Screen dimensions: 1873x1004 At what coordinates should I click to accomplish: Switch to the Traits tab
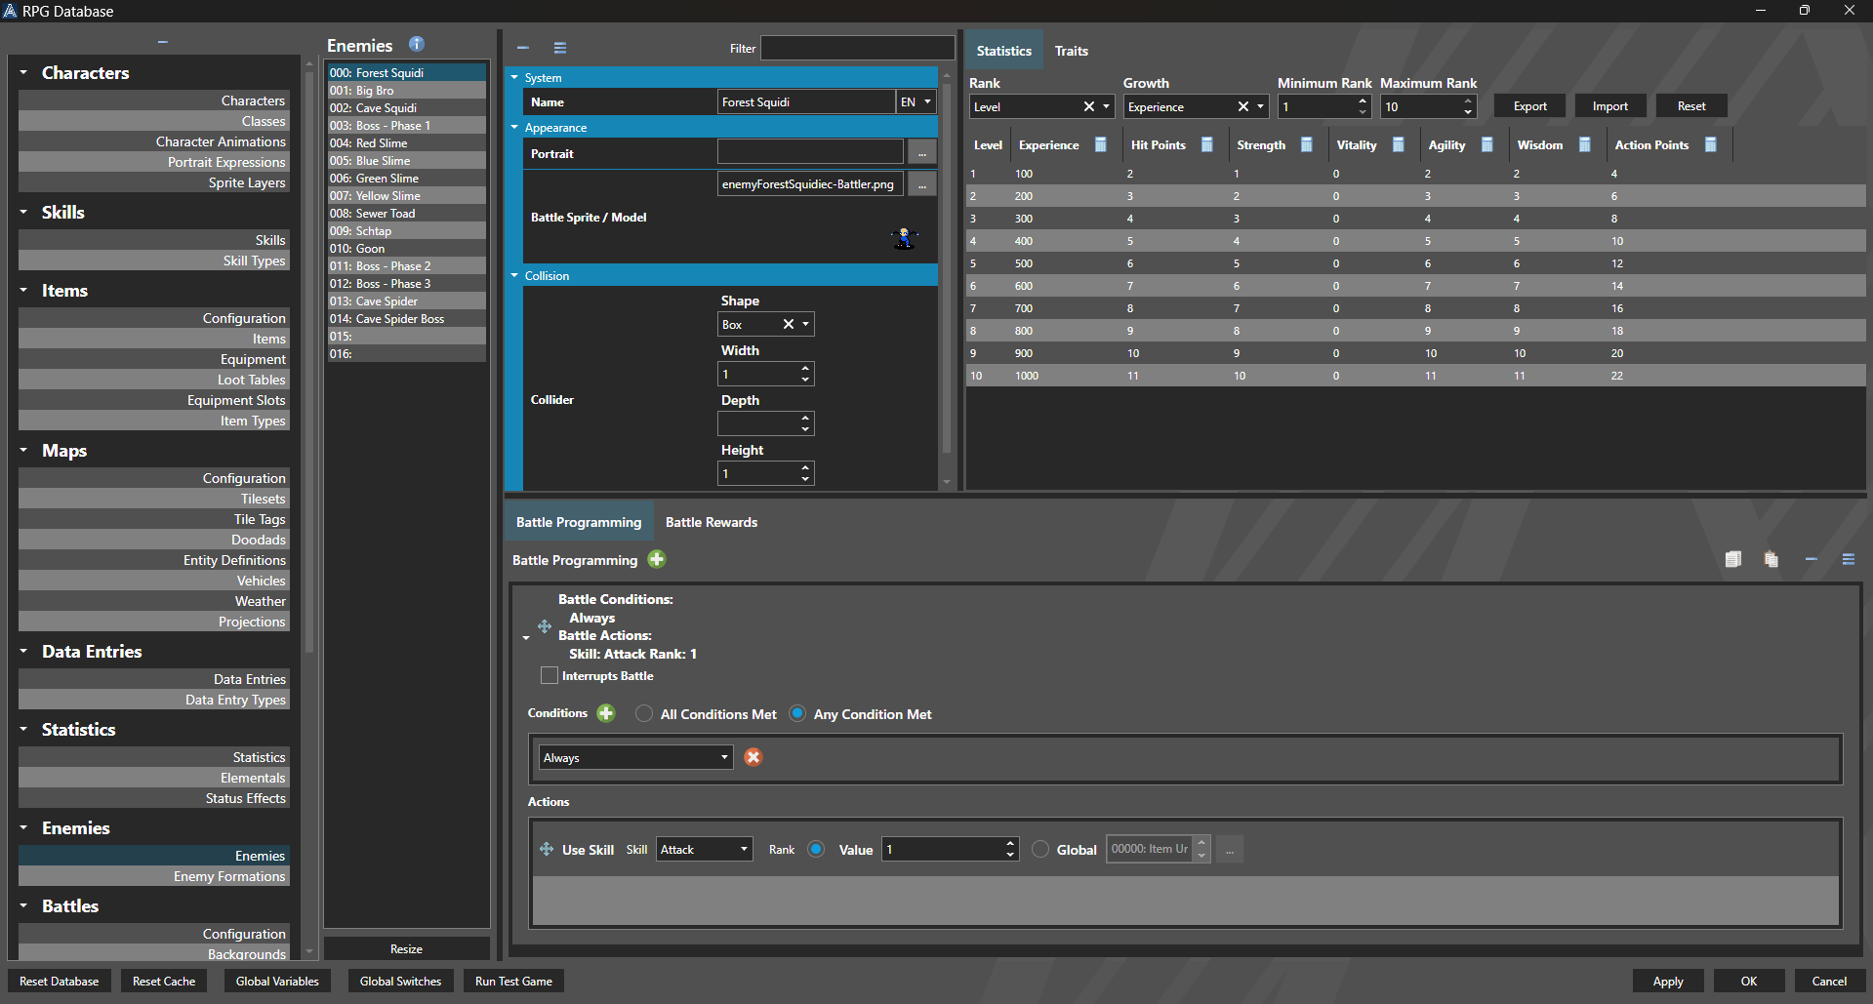pyautogui.click(x=1071, y=51)
